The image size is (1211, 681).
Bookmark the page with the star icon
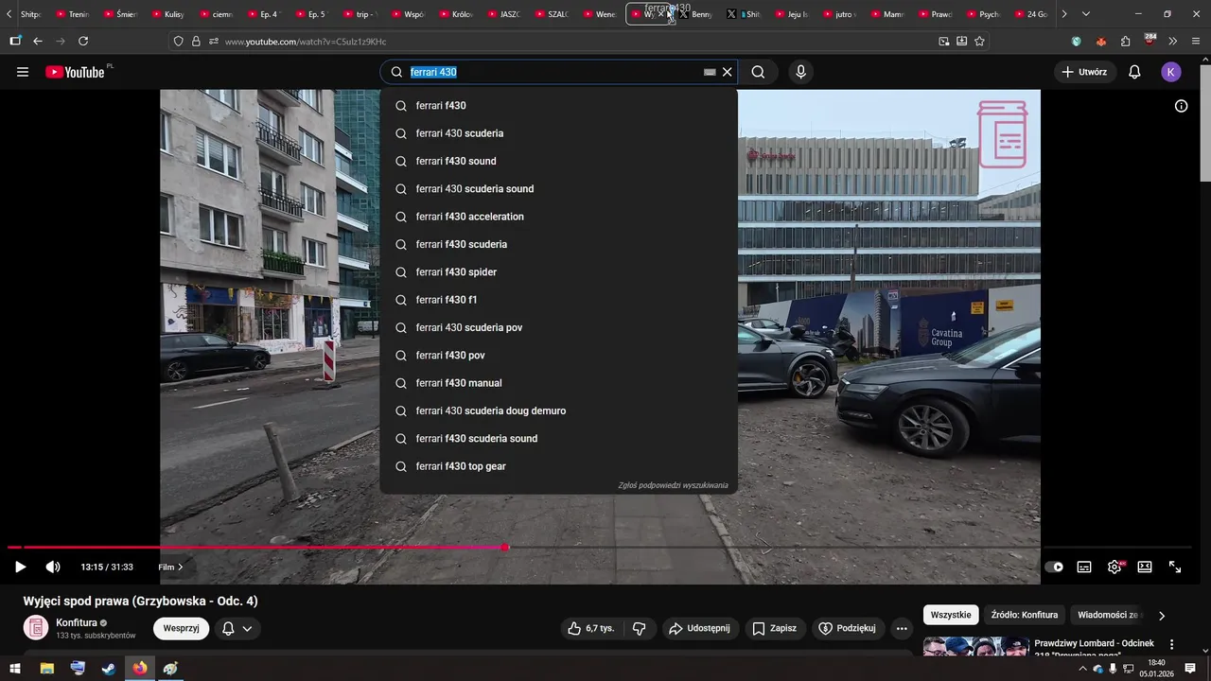[x=979, y=42]
